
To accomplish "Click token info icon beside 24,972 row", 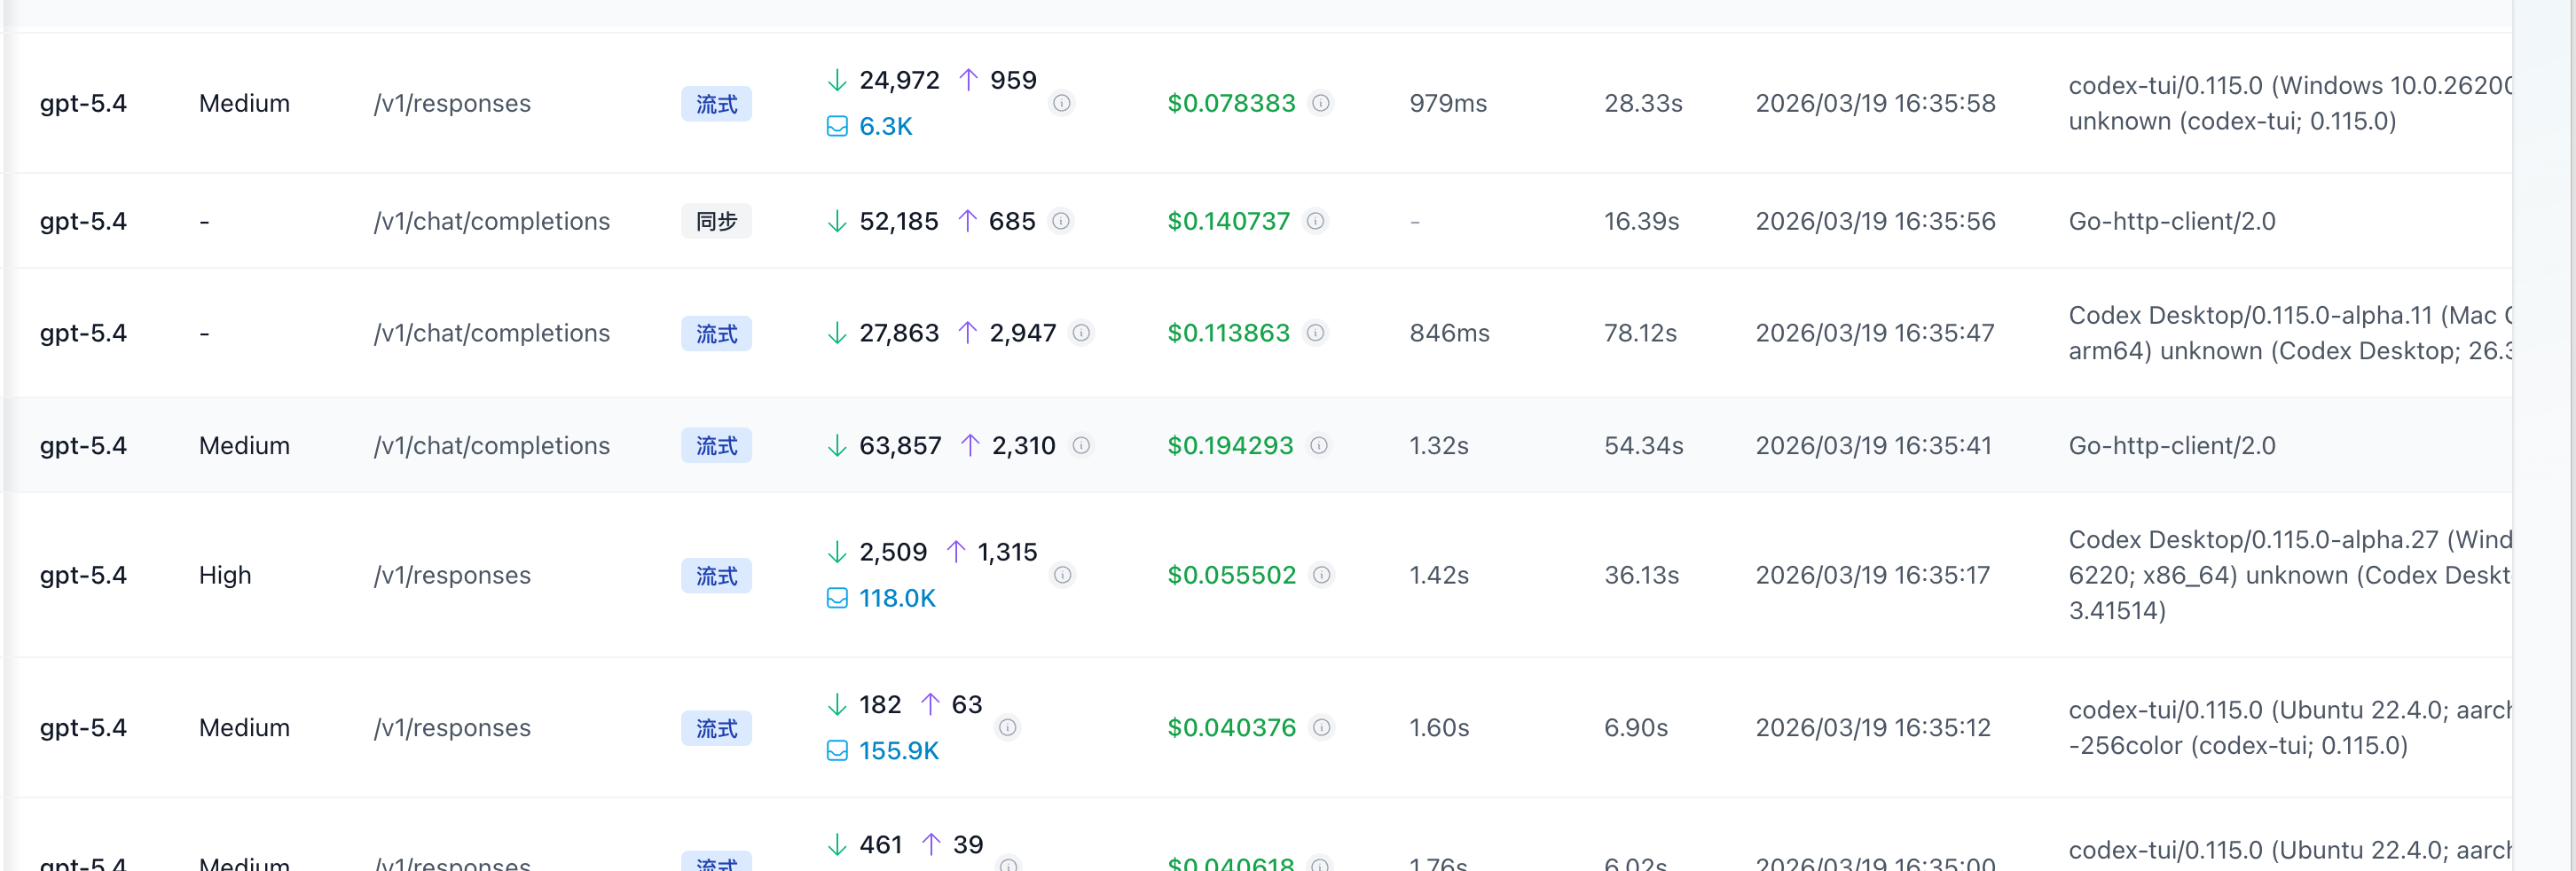I will 1061,103.
